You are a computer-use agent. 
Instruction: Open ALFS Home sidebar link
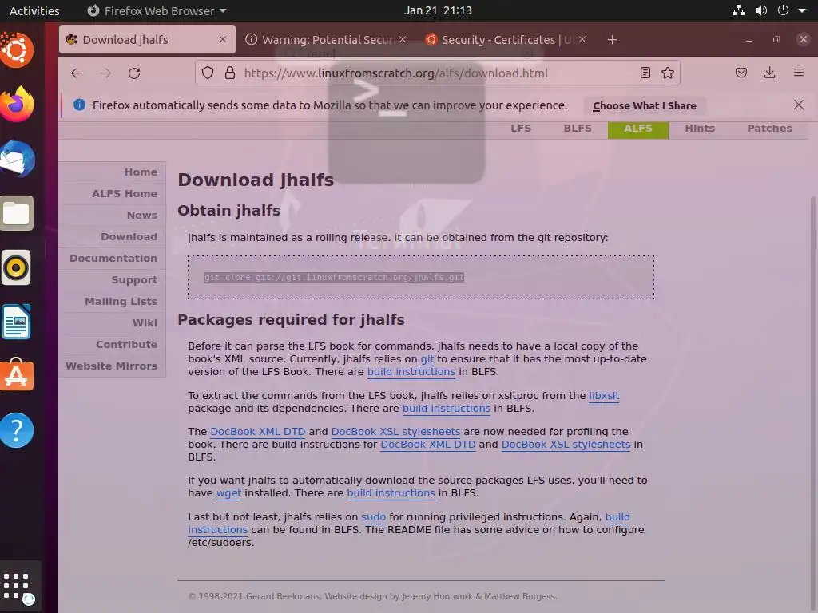coord(125,193)
